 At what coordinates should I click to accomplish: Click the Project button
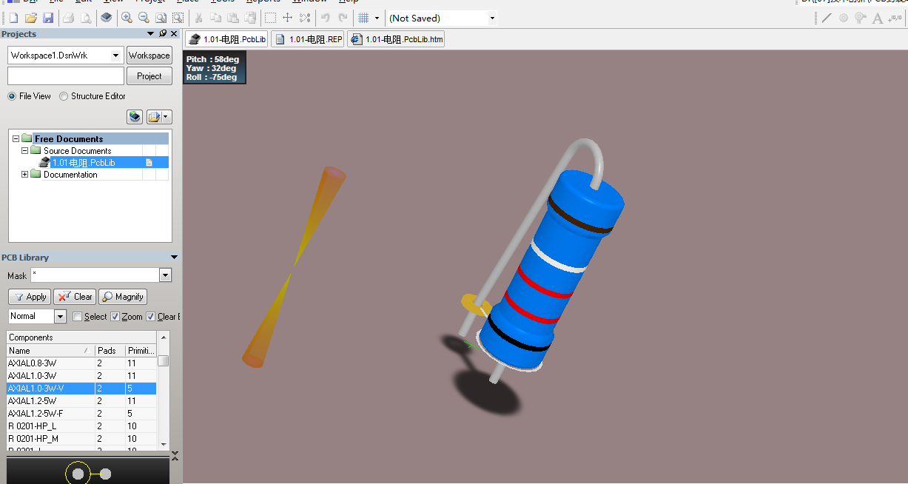pos(149,75)
